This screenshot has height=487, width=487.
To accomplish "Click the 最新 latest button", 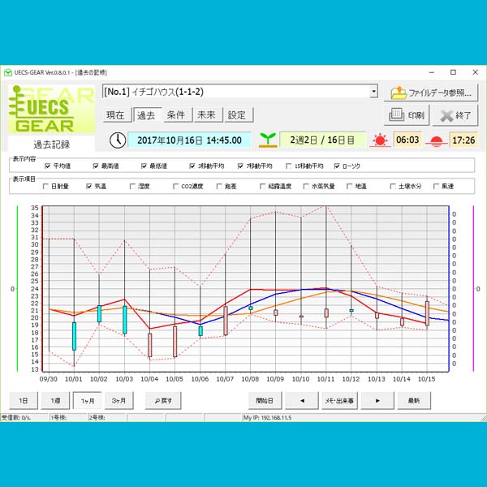I will (414, 400).
